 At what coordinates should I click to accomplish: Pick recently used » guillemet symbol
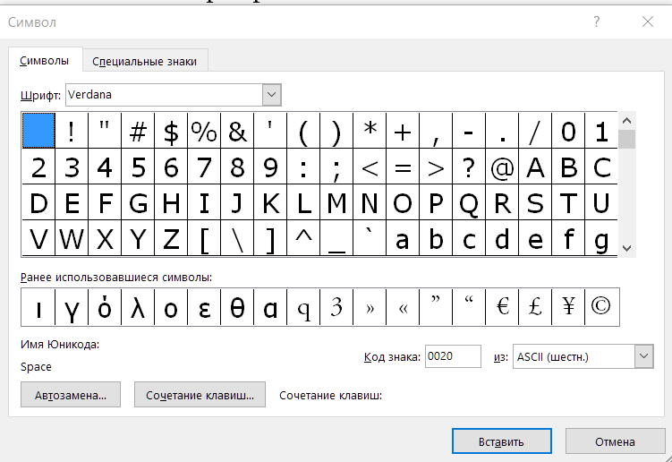(x=370, y=307)
